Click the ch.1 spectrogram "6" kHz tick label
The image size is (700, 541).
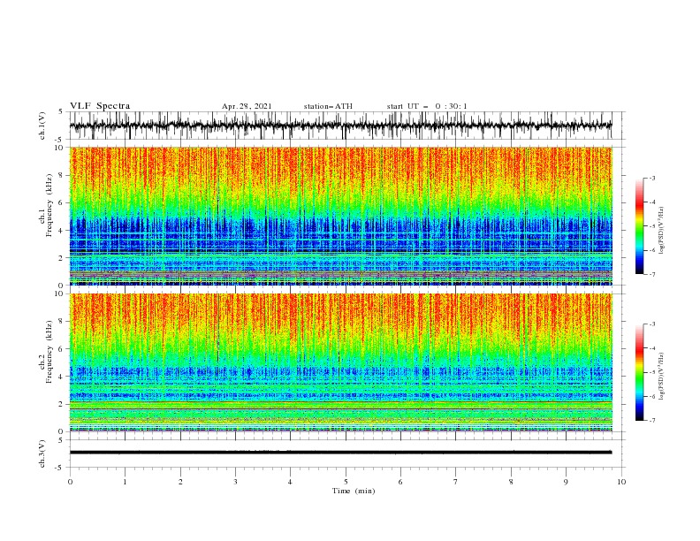(x=61, y=203)
